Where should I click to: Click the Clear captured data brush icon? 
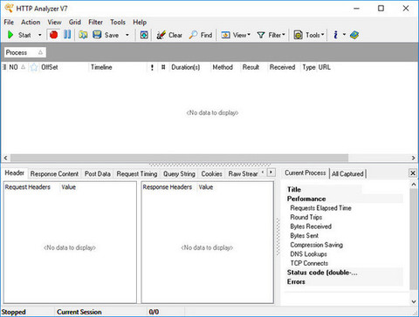click(x=161, y=35)
